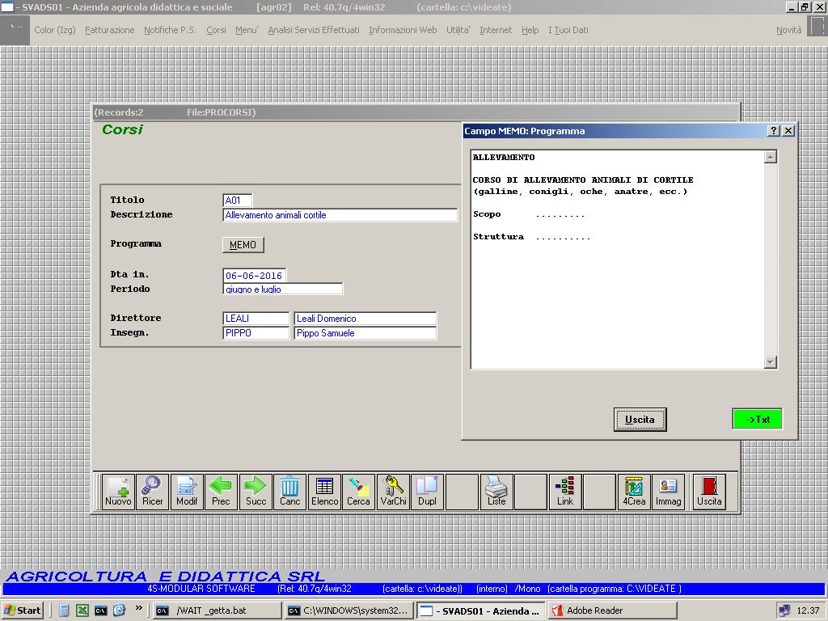Open the I Tuoi Dati menu
The image size is (828, 621).
(568, 30)
